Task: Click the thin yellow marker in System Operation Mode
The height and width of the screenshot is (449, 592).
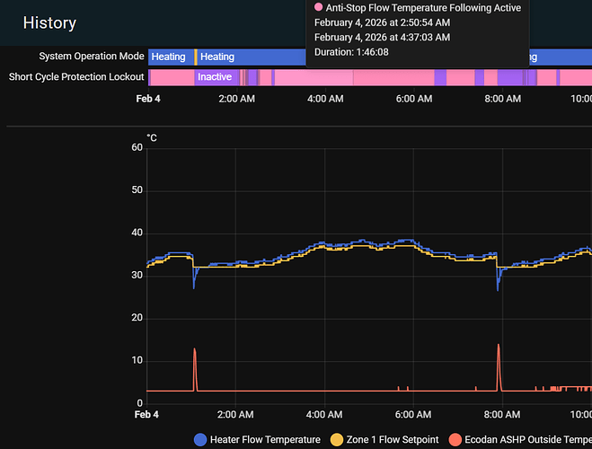Action: 196,57
